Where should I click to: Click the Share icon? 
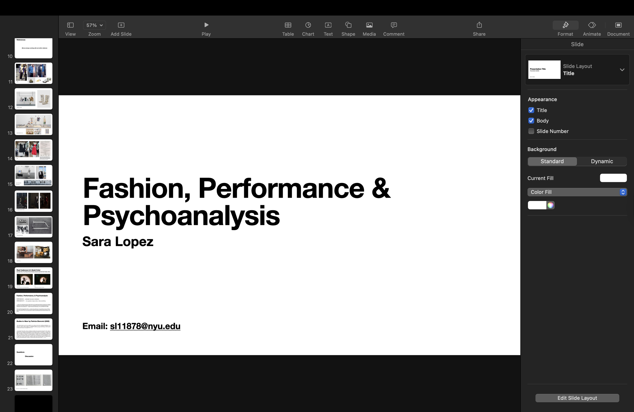click(x=479, y=25)
